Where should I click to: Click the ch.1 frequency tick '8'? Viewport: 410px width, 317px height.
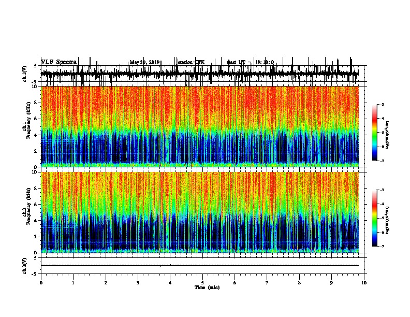[36, 103]
